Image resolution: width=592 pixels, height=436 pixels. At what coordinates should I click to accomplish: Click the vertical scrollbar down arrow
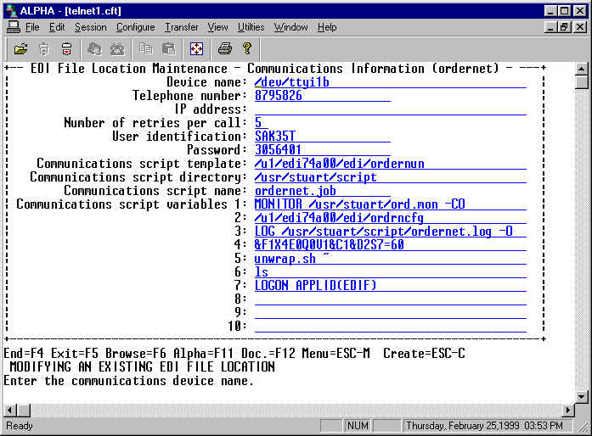pos(582,396)
